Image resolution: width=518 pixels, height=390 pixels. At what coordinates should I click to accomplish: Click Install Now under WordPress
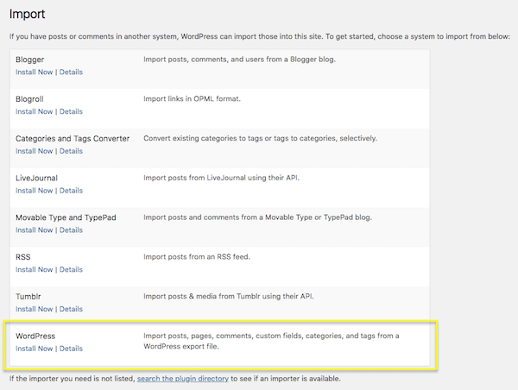click(34, 349)
